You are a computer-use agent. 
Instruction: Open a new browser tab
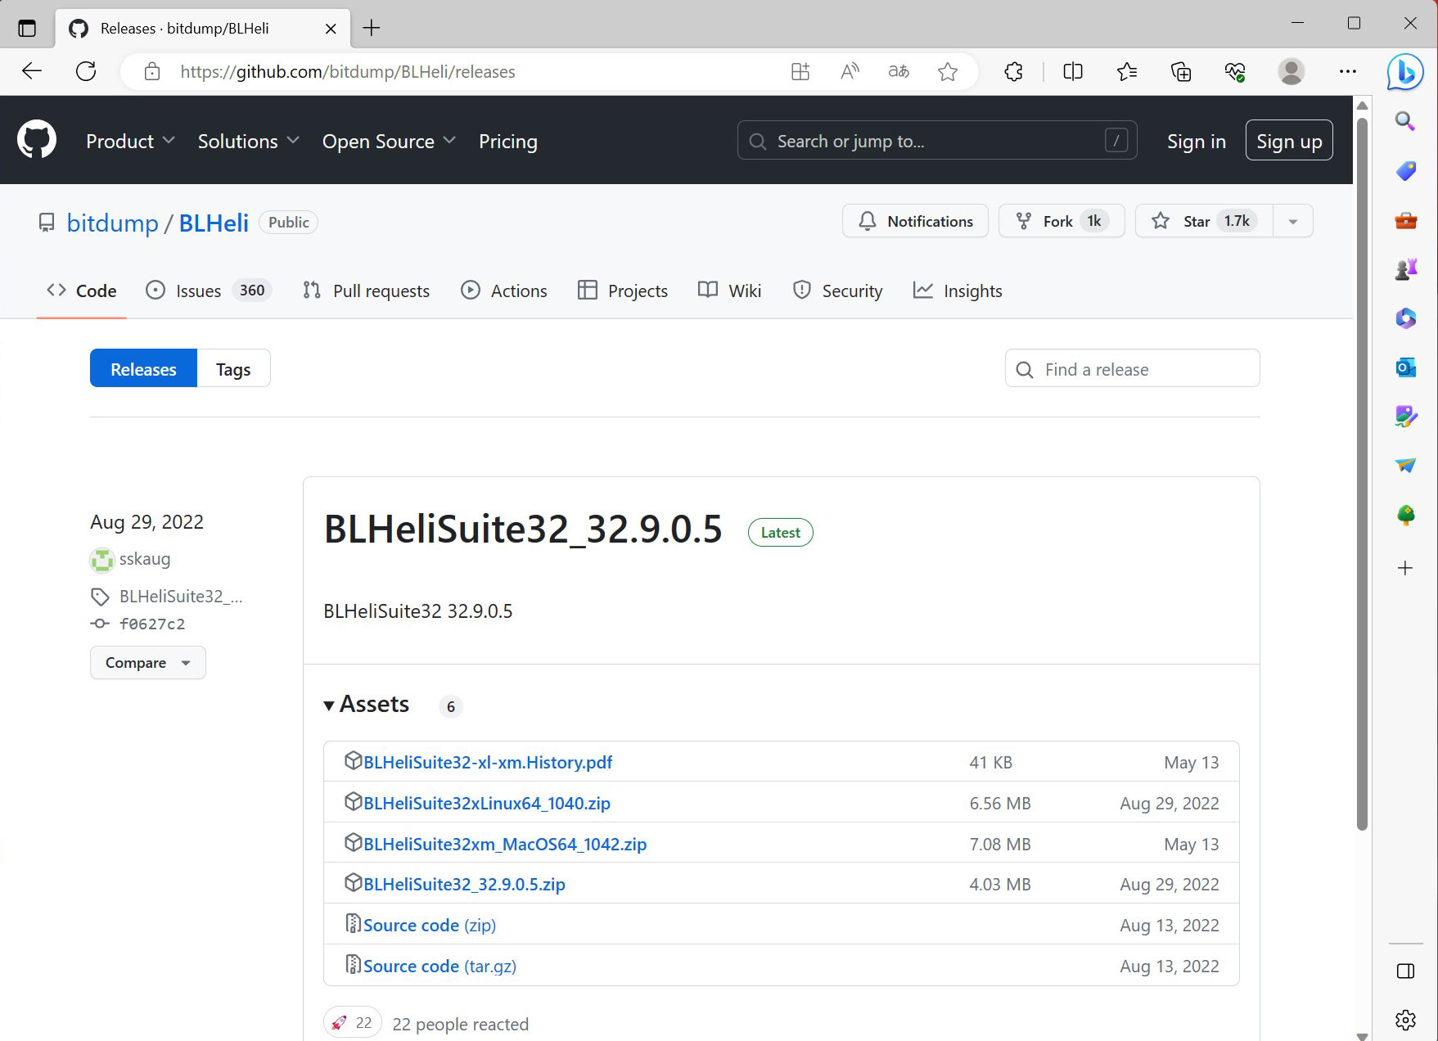tap(372, 28)
